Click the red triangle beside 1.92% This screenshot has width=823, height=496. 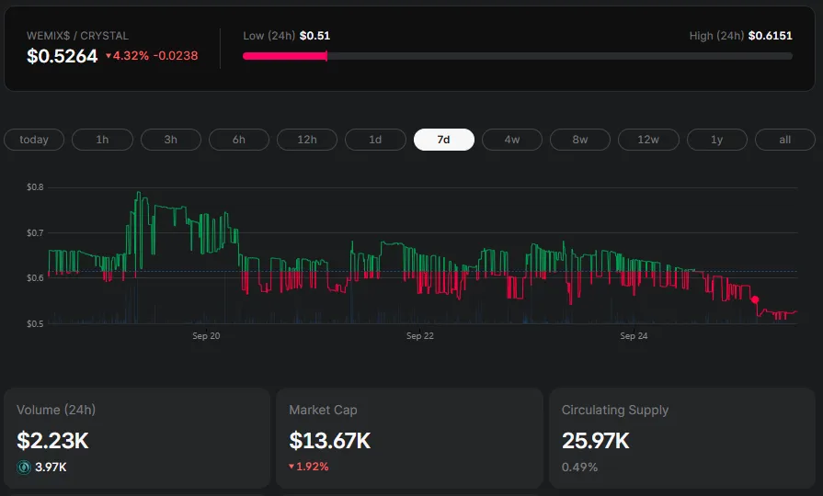(292, 468)
